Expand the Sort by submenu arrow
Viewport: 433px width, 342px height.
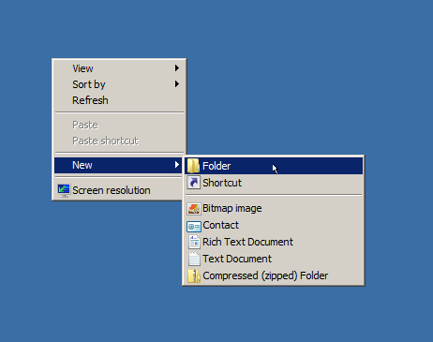177,84
